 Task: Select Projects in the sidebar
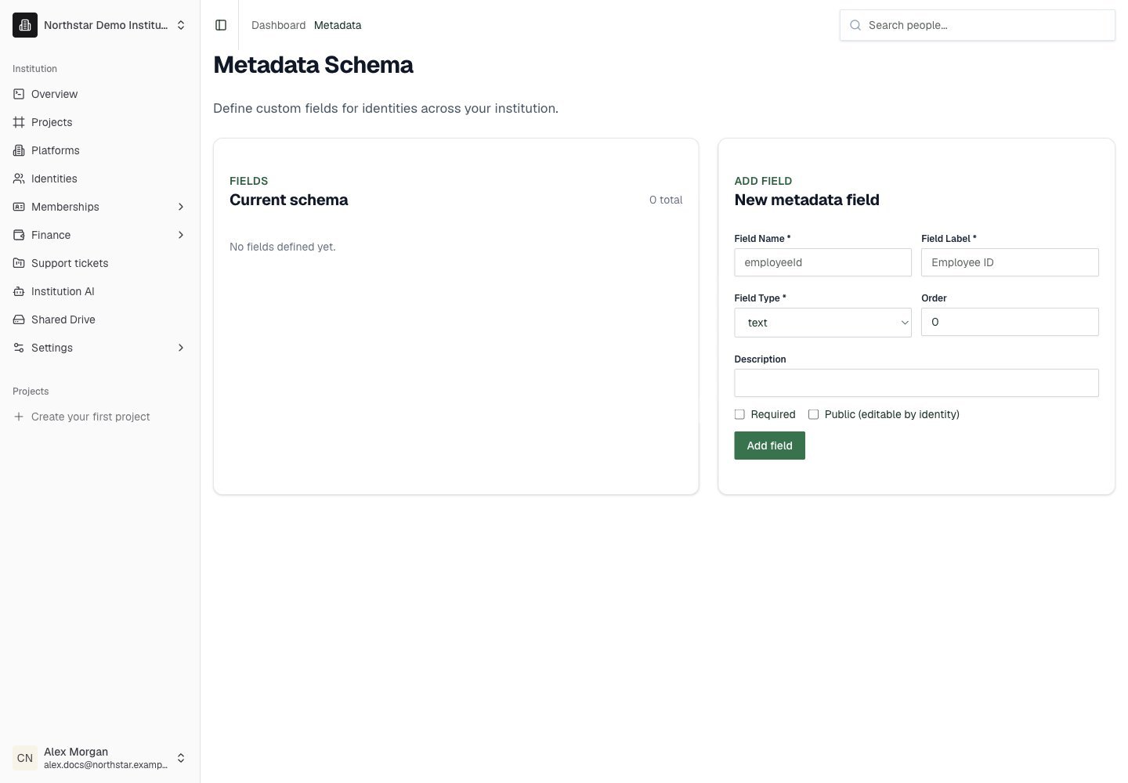click(100, 122)
